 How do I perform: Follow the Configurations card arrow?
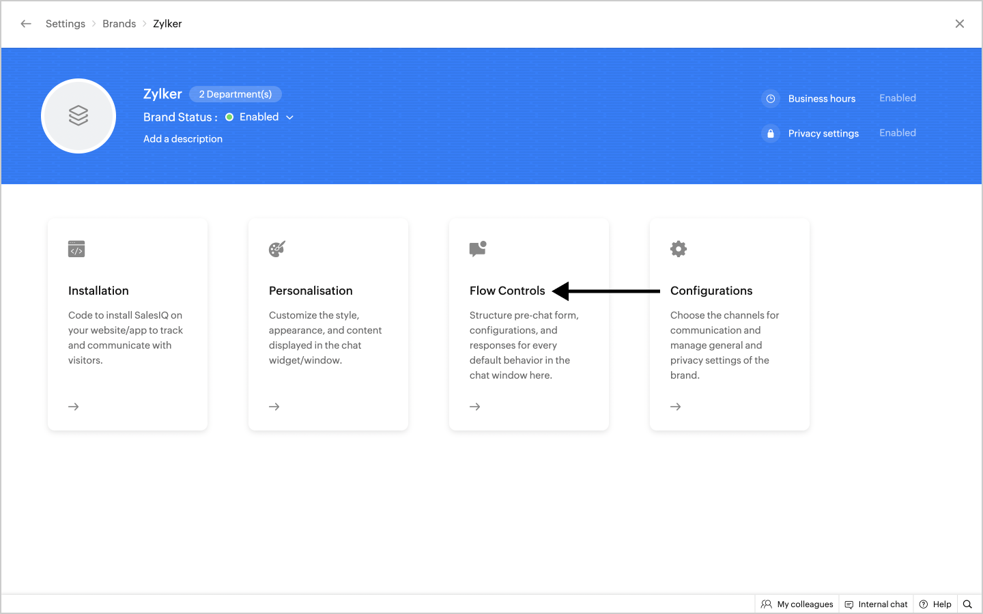click(676, 407)
